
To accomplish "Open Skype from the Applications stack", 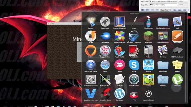I will tap(134, 65).
